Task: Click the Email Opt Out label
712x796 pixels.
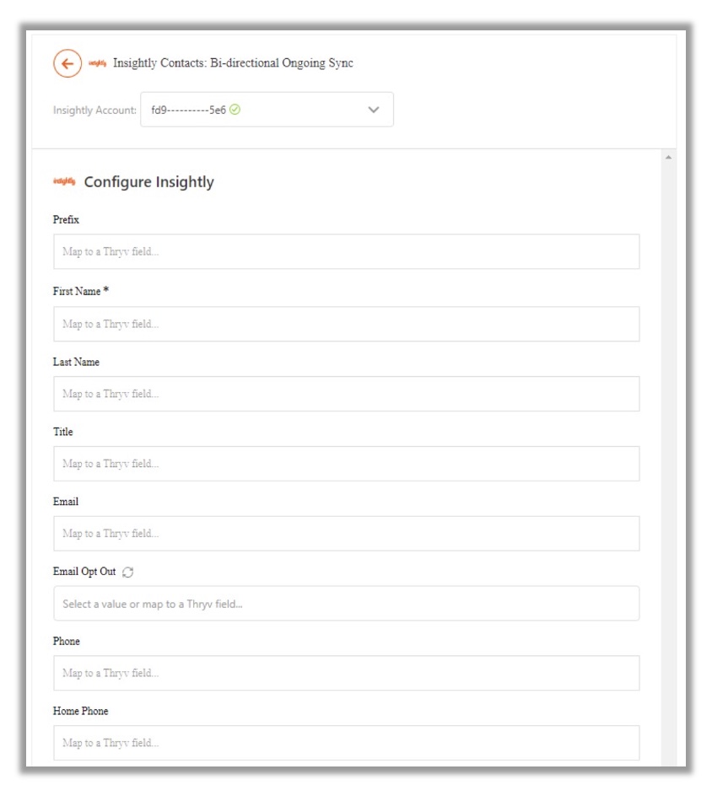Action: click(84, 572)
